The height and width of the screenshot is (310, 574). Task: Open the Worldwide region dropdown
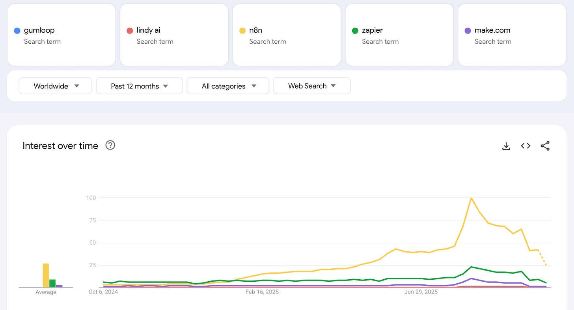55,86
